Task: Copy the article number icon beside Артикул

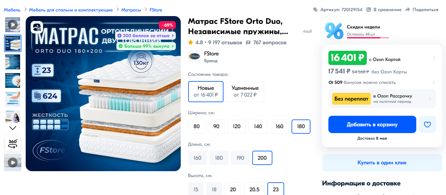Action: point(315,10)
